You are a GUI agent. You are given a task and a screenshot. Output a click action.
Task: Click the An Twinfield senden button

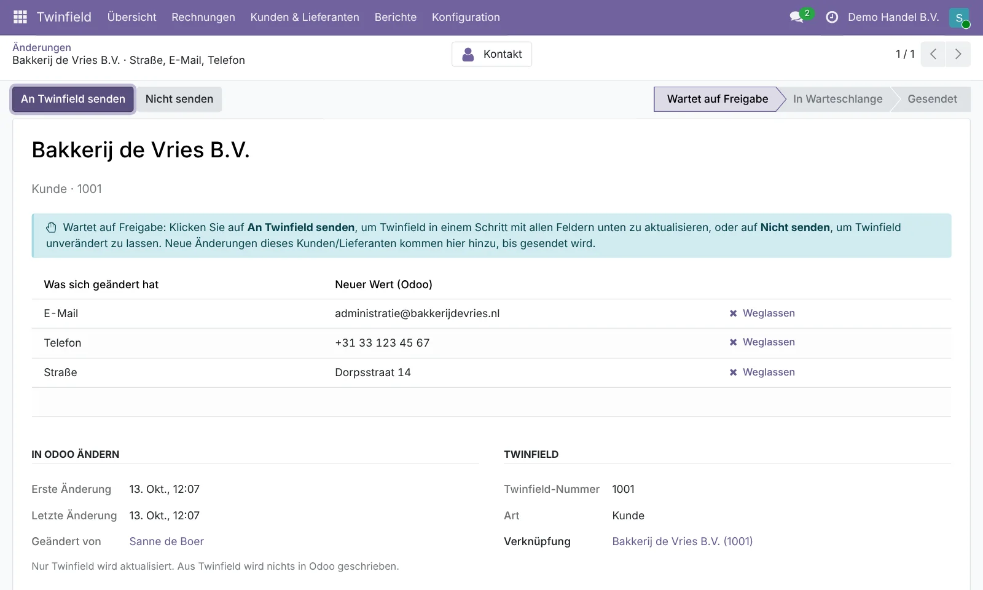pos(73,99)
